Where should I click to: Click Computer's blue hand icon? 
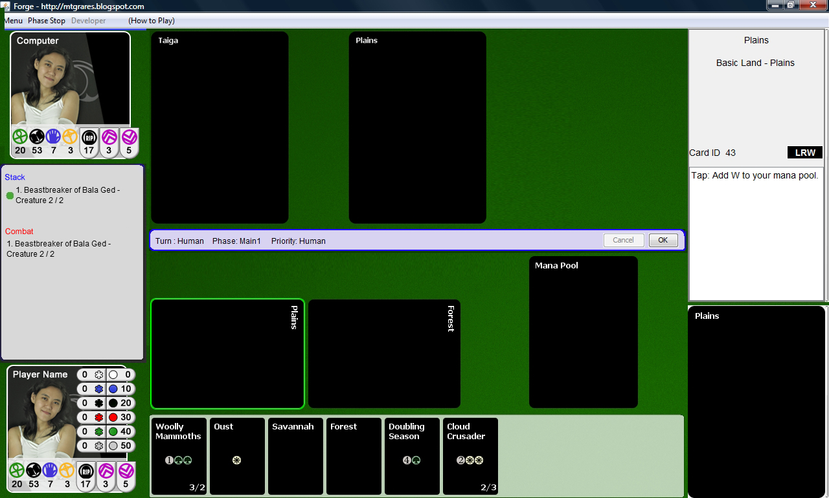53,136
